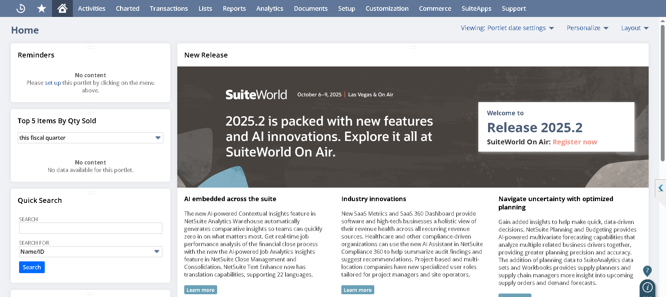This screenshot has width=666, height=297.
Task: Grab the New Release portlet drag handle
Action: click(413, 47)
